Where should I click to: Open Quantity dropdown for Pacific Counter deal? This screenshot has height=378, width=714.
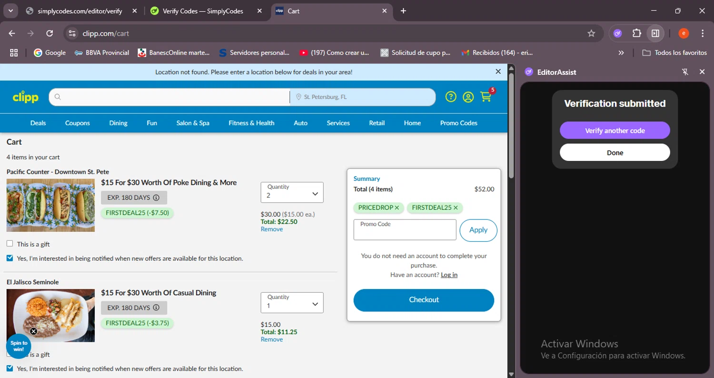tap(292, 192)
